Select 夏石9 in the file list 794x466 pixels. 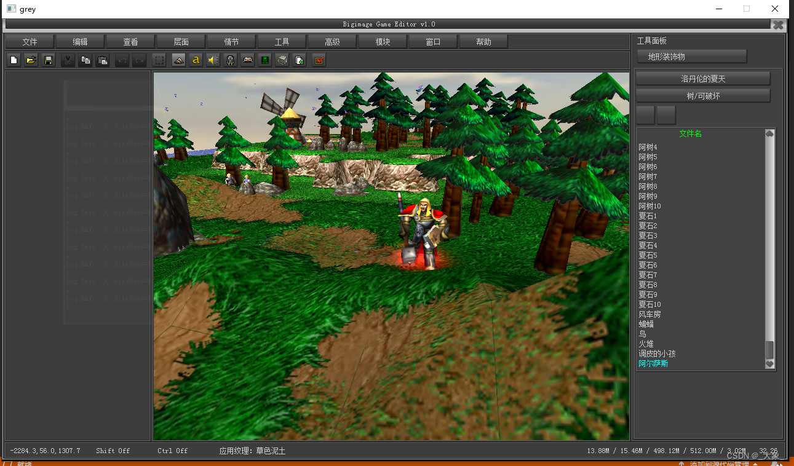(x=648, y=294)
